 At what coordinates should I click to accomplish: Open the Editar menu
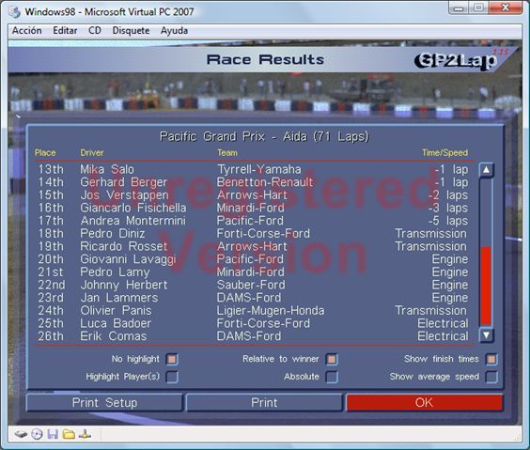coord(65,31)
